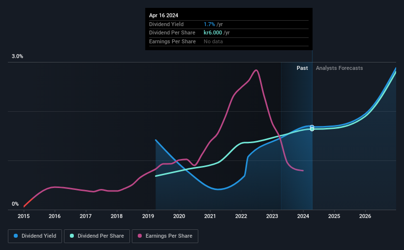404x250 pixels.
Task: Click the Analysts Forecasts label
Action: (x=340, y=68)
